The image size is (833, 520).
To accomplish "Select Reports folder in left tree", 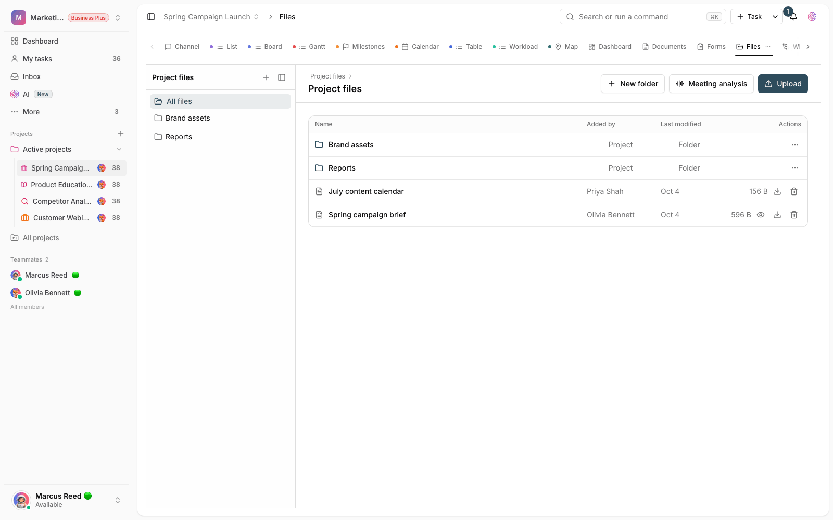I will click(x=220, y=137).
